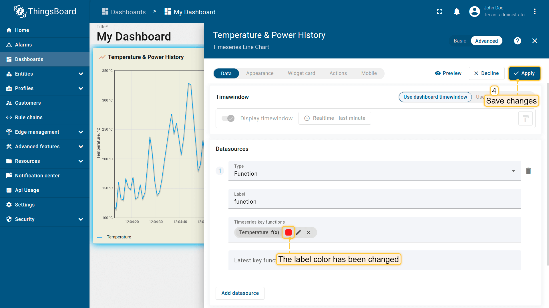Click the datasource Label input field
549x308 pixels.
pos(375,202)
